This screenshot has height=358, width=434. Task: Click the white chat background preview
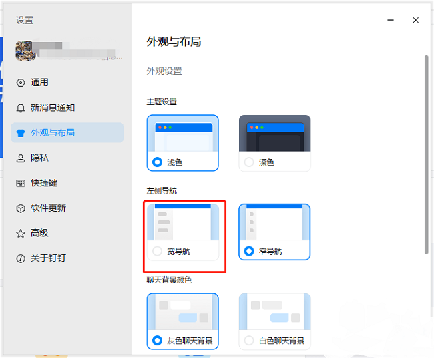pos(275,312)
